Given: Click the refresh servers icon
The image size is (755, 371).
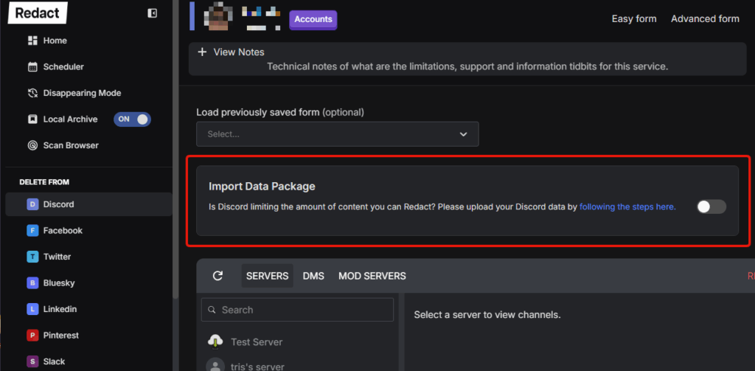Looking at the screenshot, I should [x=218, y=276].
